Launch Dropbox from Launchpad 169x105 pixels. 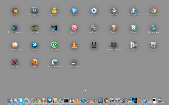(74, 11)
